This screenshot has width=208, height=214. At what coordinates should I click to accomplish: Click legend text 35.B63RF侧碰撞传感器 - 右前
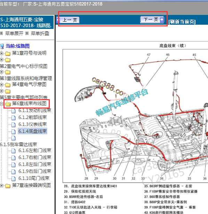[x=168, y=186]
